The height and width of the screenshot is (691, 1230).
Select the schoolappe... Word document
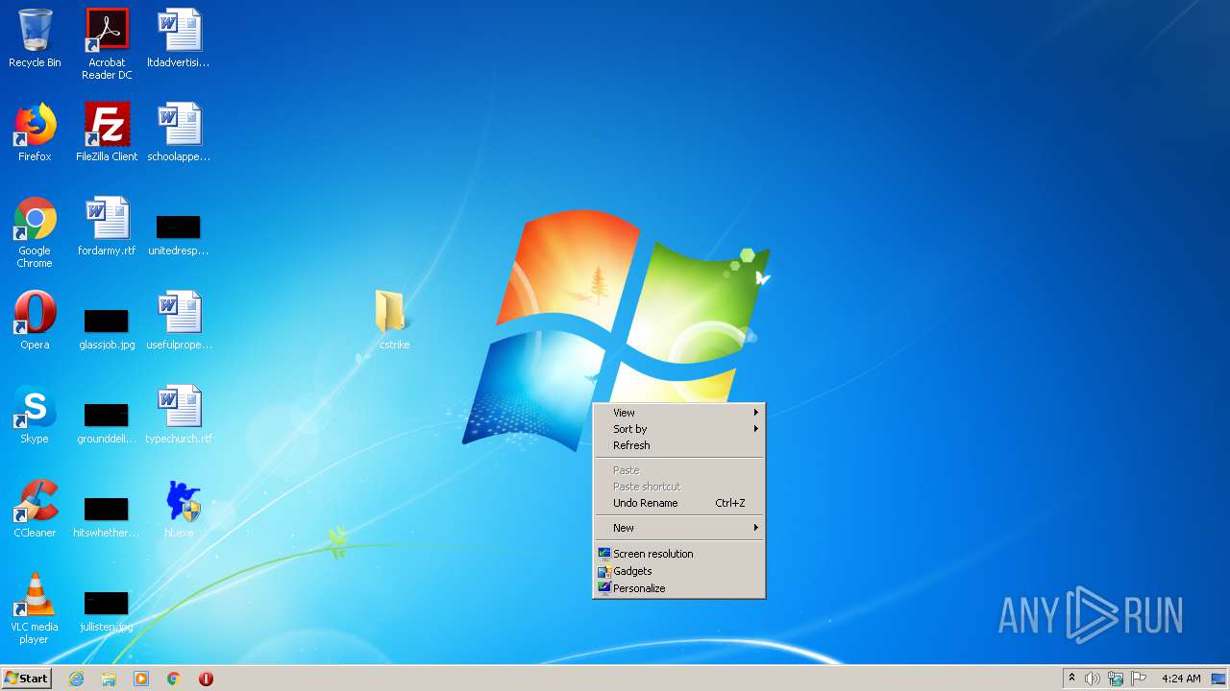coord(179,133)
